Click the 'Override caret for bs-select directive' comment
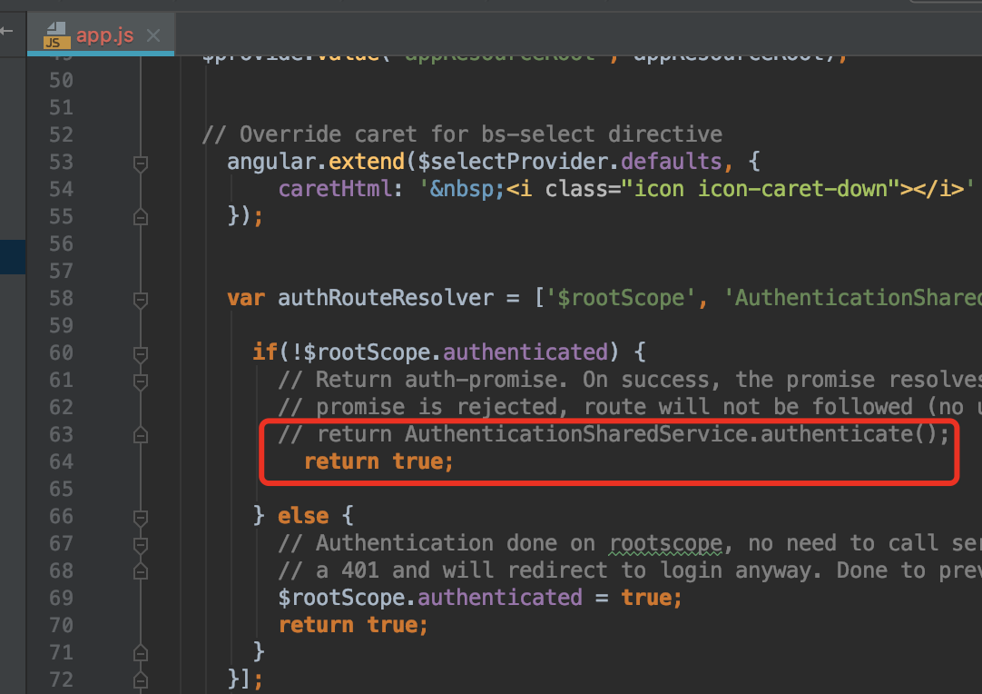982x694 pixels. coord(462,134)
